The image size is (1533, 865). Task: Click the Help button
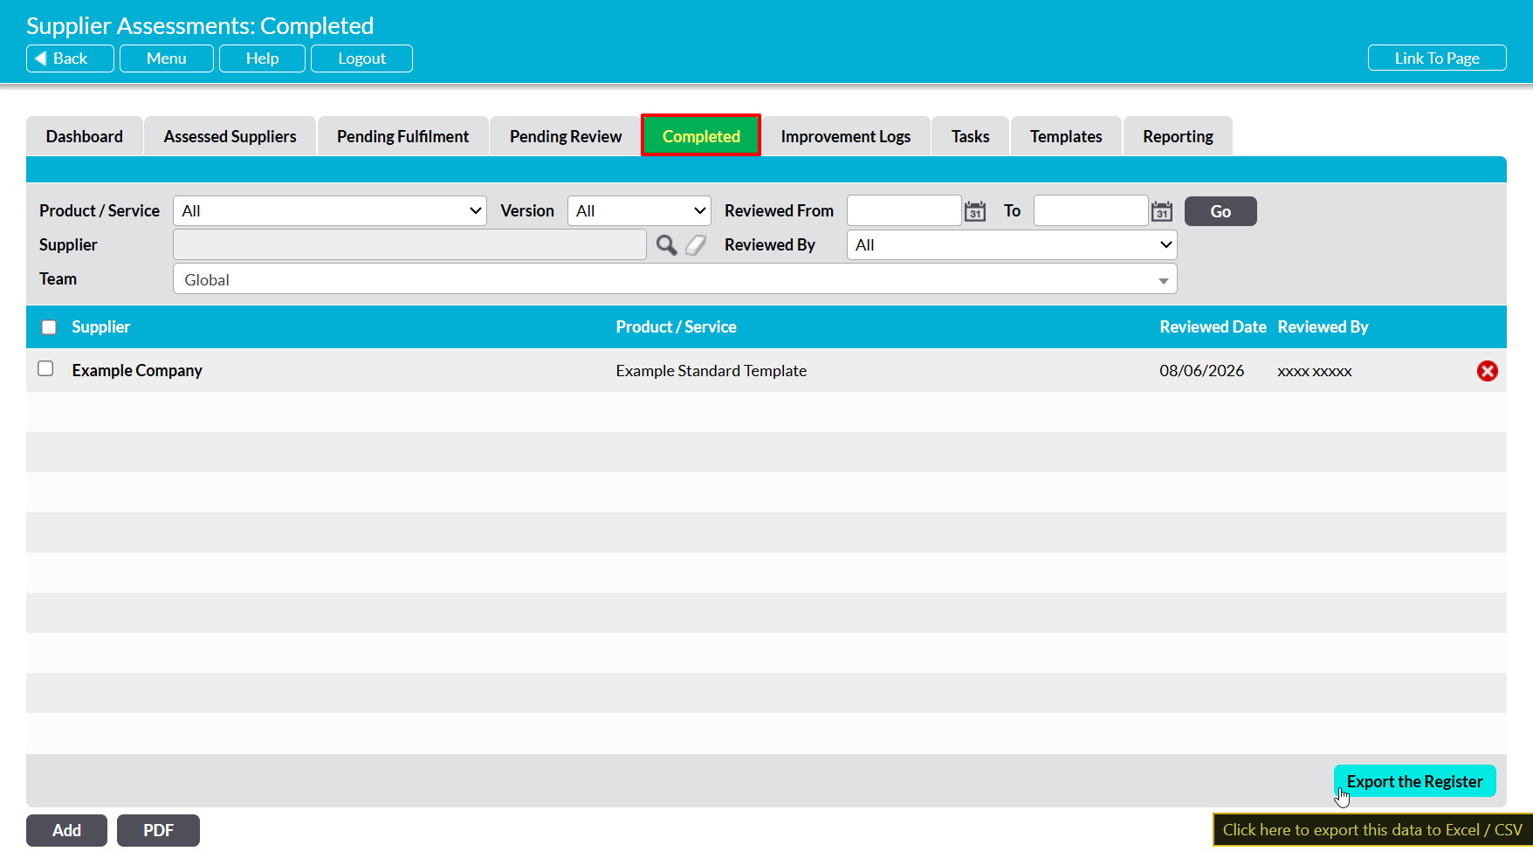click(x=262, y=58)
